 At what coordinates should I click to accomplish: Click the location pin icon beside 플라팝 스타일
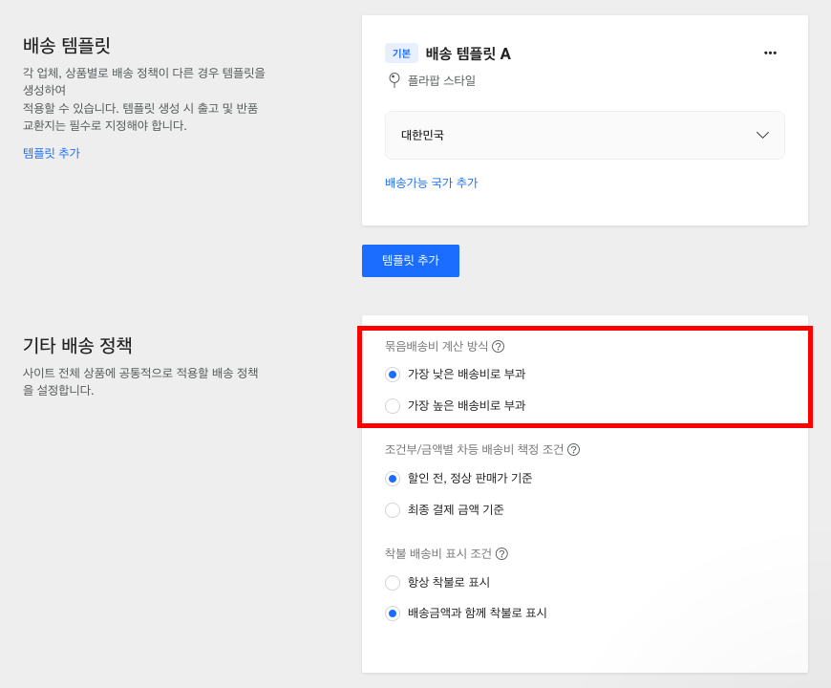click(x=394, y=80)
